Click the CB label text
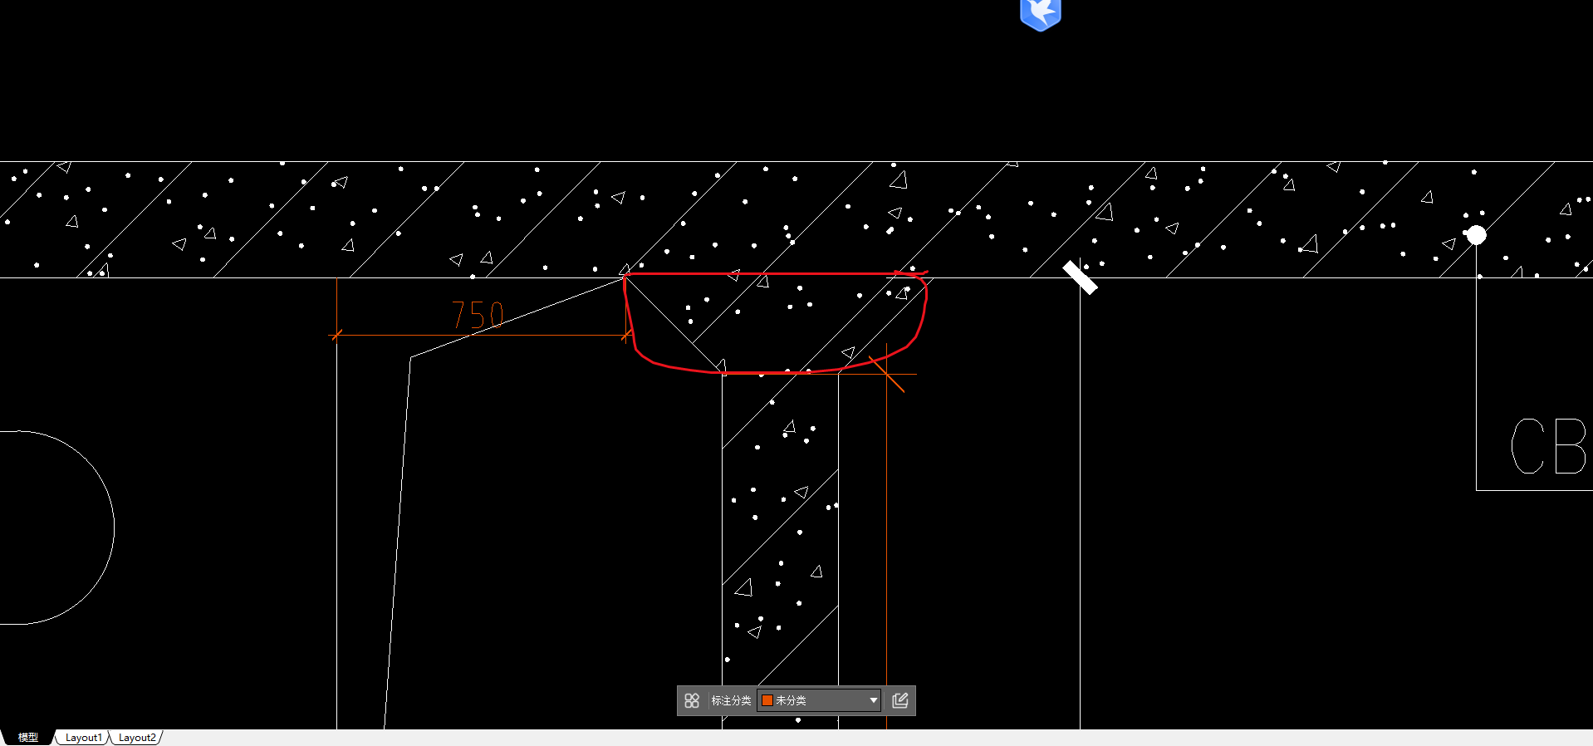The image size is (1593, 746). [1550, 446]
